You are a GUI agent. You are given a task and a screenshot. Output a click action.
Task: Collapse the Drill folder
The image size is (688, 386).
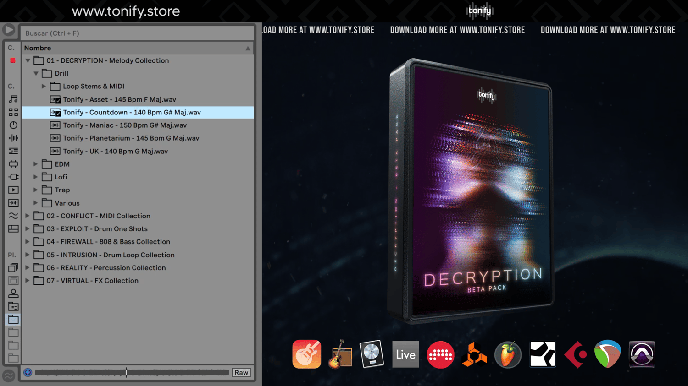36,73
